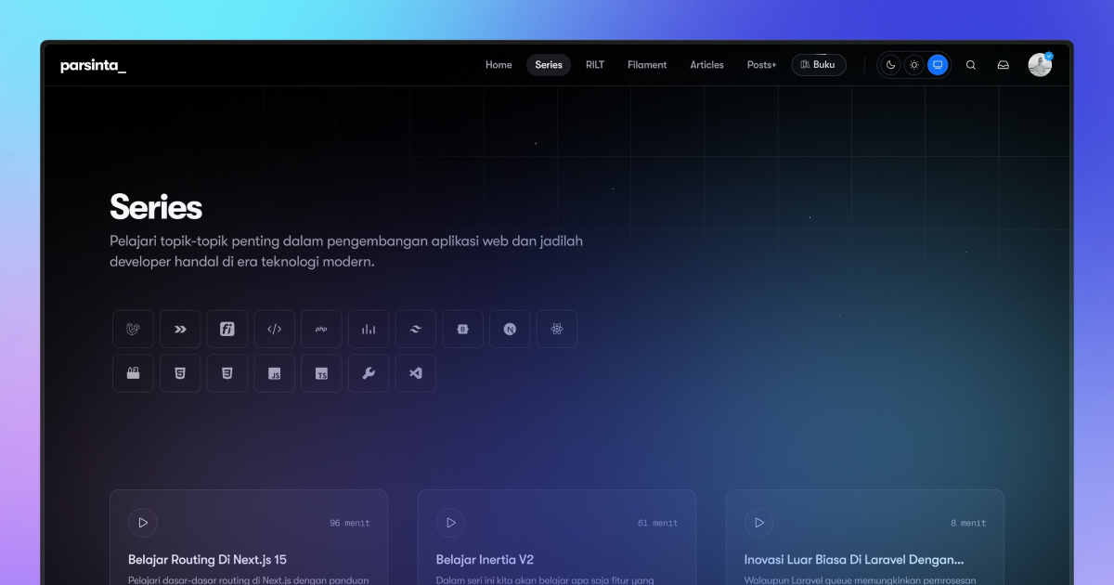Image resolution: width=1114 pixels, height=585 pixels.
Task: Pick the Tailwind CSS icon
Action: 416,329
